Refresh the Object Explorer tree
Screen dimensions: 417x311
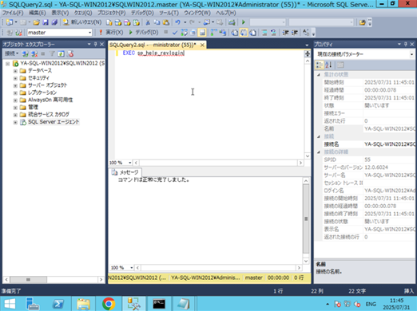(x=61, y=54)
